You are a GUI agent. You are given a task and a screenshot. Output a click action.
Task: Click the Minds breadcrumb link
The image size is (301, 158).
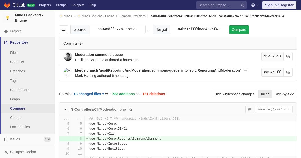point(68,16)
